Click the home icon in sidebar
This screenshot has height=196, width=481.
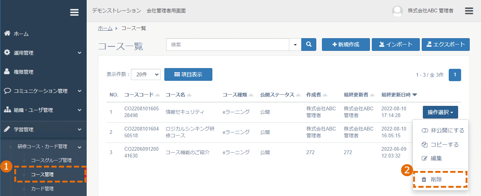tap(7, 33)
